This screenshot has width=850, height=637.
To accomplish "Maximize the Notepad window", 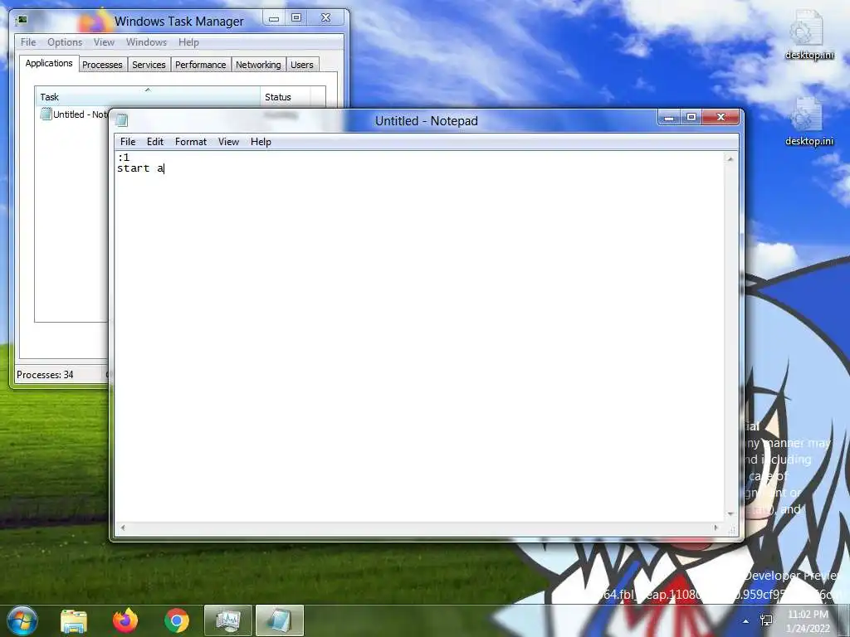I will [691, 117].
